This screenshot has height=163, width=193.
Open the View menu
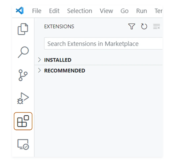(x=106, y=11)
